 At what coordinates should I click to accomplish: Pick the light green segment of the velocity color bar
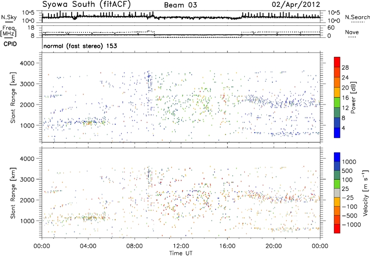pos(337,184)
